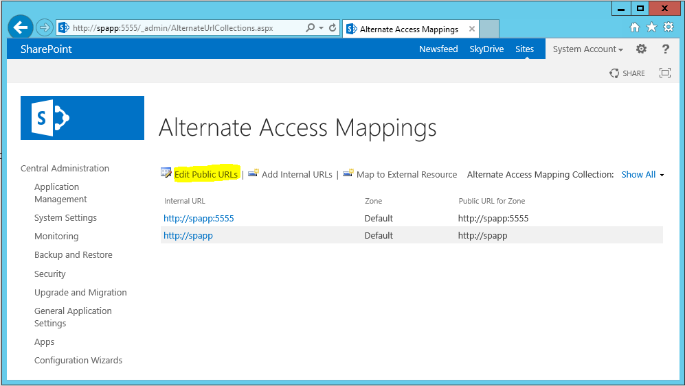685x386 pixels.
Task: Open Monitoring in sidebar
Action: (56, 237)
